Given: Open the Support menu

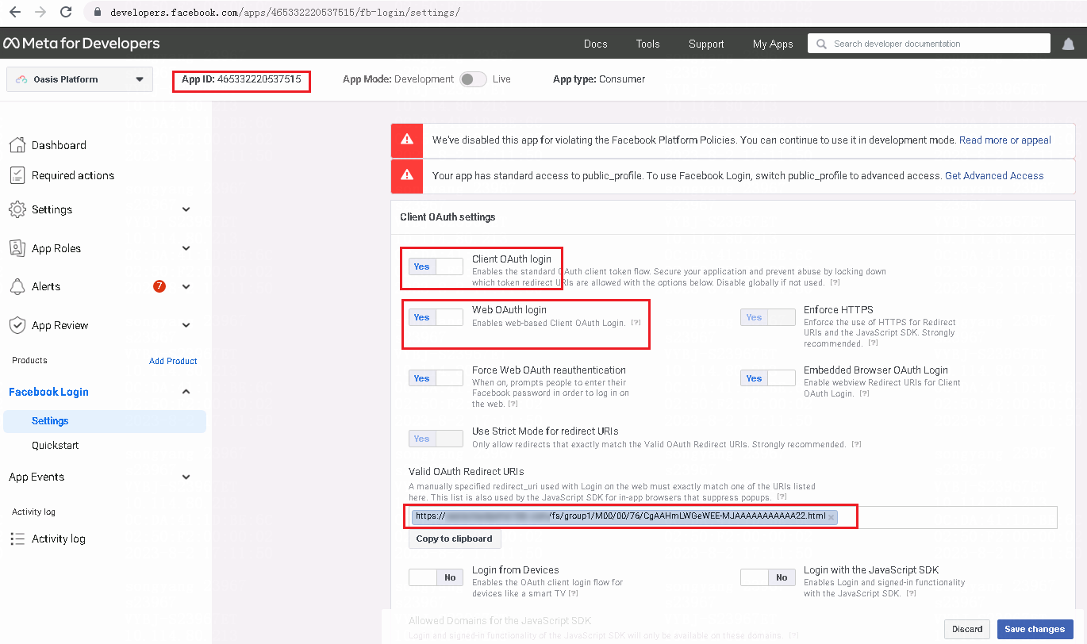Looking at the screenshot, I should point(706,44).
